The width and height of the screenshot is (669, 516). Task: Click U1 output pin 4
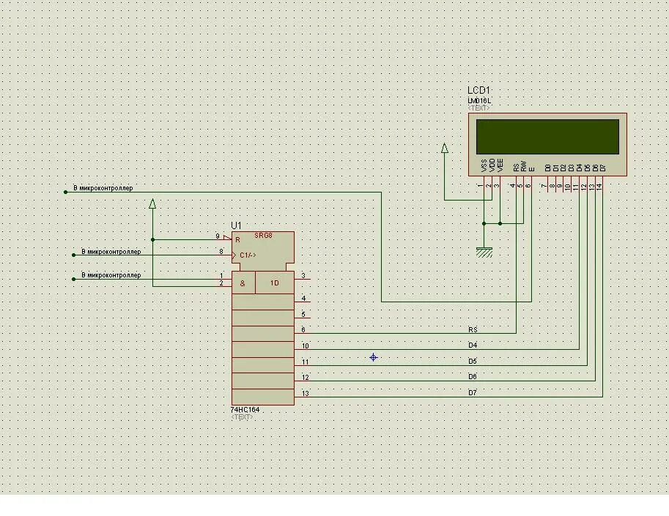pos(303,300)
